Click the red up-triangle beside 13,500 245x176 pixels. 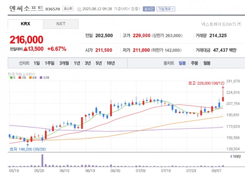pos(26,49)
